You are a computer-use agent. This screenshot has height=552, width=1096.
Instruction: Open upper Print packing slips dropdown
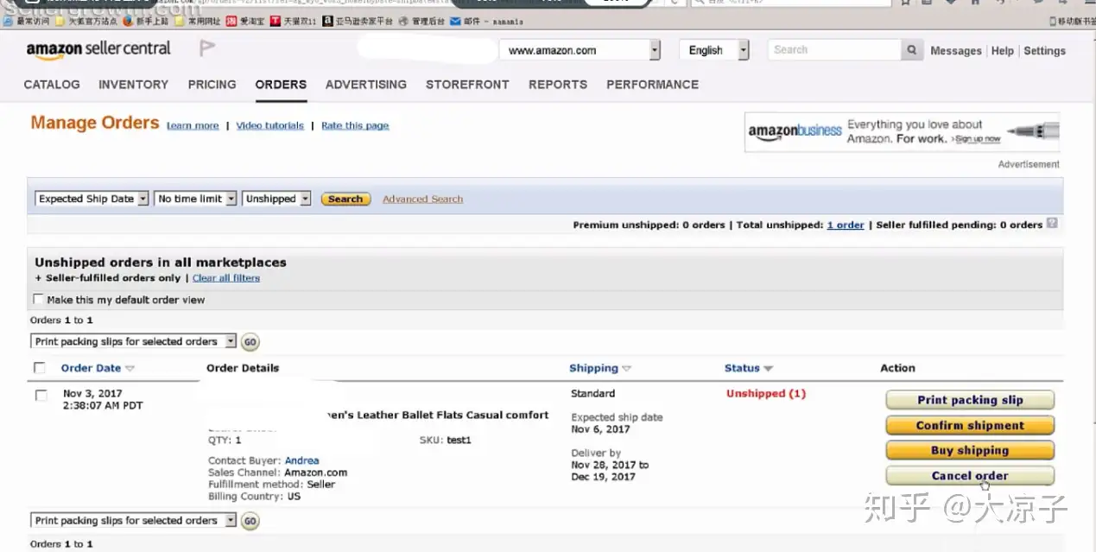pyautogui.click(x=134, y=341)
